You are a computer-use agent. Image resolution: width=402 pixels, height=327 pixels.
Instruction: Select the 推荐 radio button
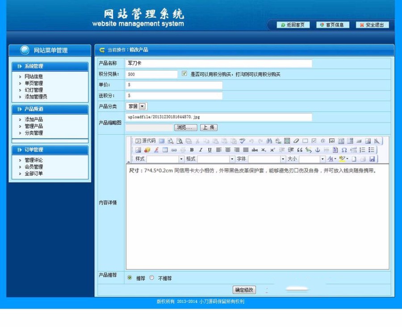[x=130, y=278]
